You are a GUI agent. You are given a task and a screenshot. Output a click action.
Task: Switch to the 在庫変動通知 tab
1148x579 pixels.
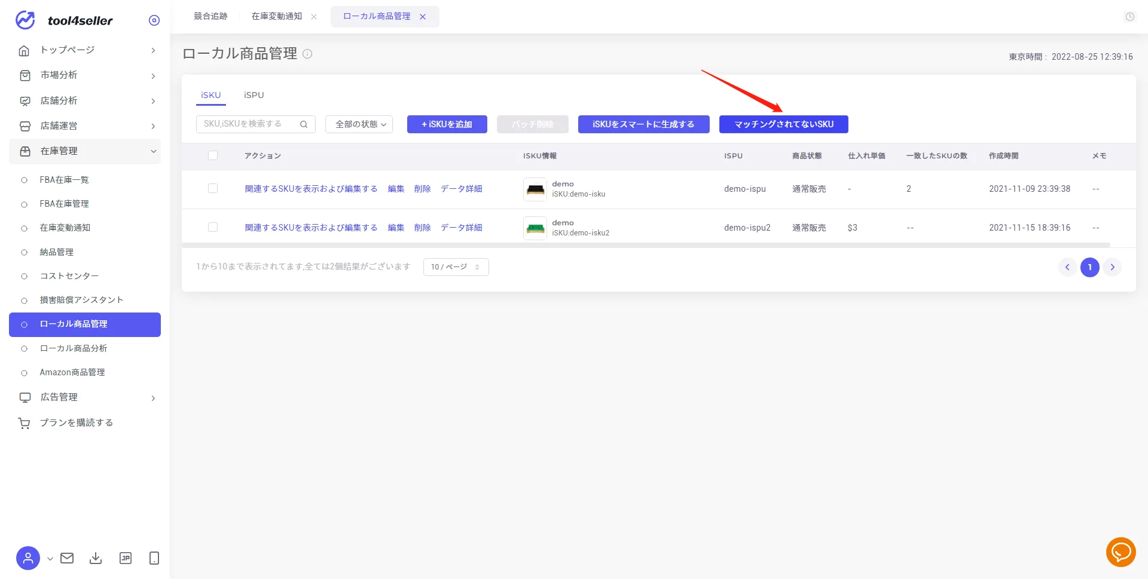tap(277, 16)
